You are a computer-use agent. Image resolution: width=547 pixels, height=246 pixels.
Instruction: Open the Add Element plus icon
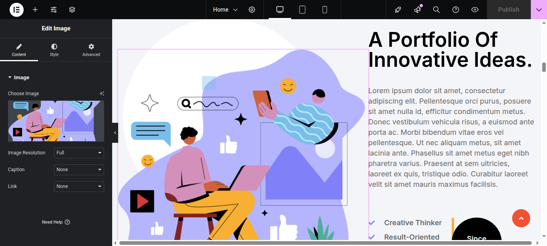[x=35, y=10]
